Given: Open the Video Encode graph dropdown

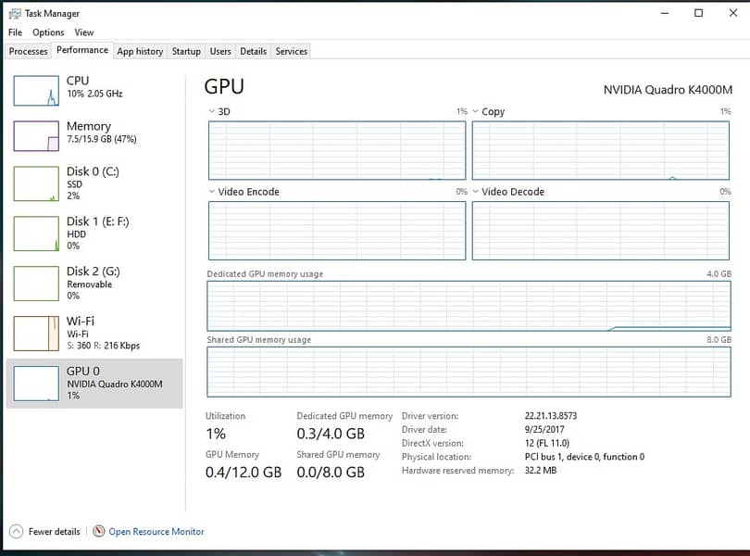Looking at the screenshot, I should pos(213,192).
